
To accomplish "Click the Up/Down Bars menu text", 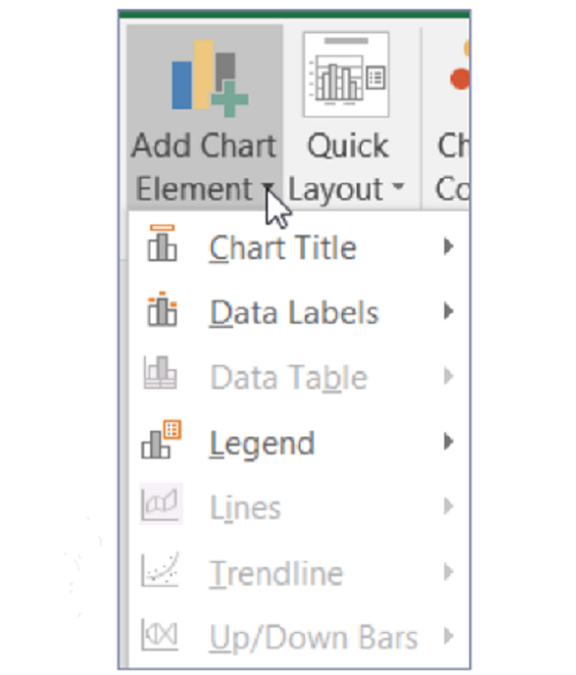I will click(313, 638).
